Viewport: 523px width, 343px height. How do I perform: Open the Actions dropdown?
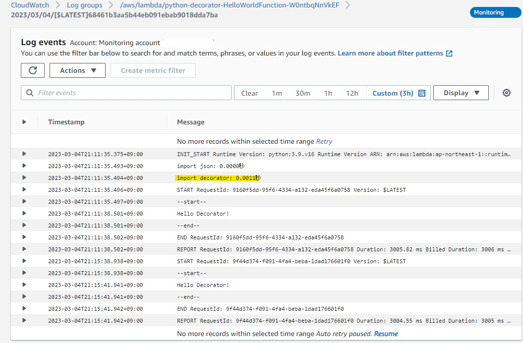(x=77, y=70)
